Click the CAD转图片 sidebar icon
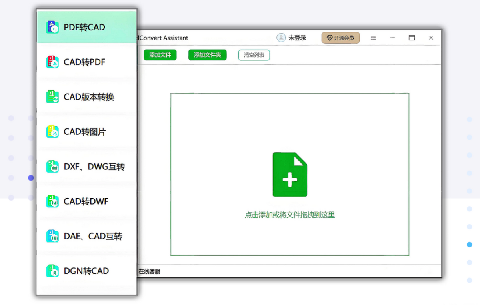Image resolution: width=480 pixels, height=305 pixels. click(x=52, y=132)
